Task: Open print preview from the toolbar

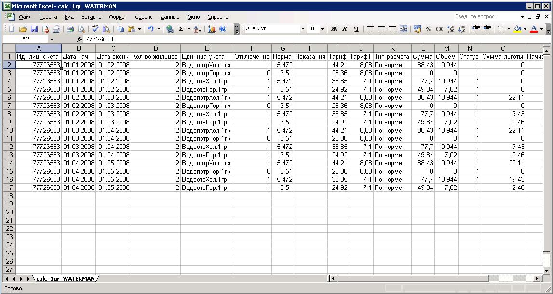Action: pyautogui.click(x=81, y=29)
